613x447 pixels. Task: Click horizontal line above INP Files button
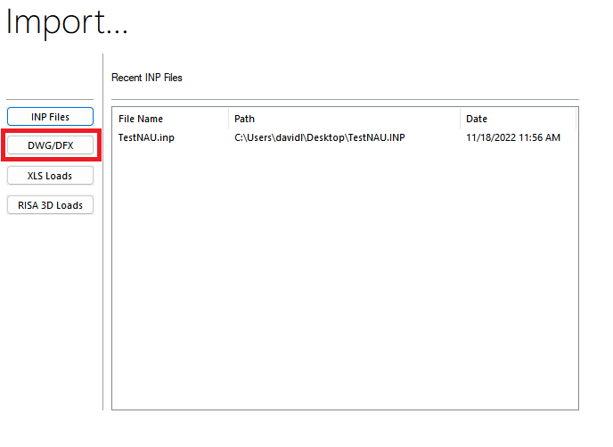50,99
